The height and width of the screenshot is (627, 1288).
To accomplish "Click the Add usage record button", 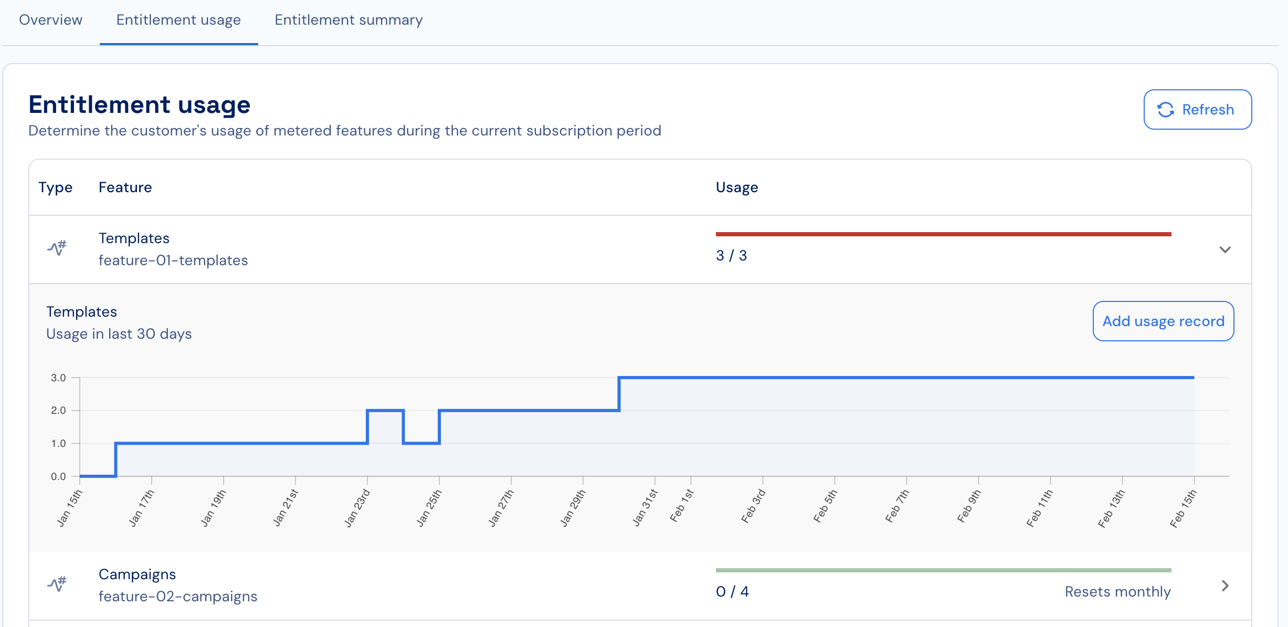I will pos(1163,321).
